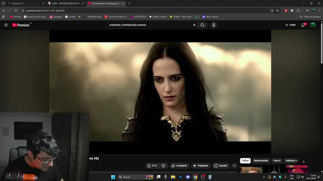323x181 pixels.
Task: Open the red extension icon in toolbar
Action: click(x=286, y=11)
